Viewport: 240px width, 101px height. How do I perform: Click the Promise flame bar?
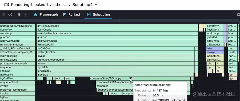(18, 71)
